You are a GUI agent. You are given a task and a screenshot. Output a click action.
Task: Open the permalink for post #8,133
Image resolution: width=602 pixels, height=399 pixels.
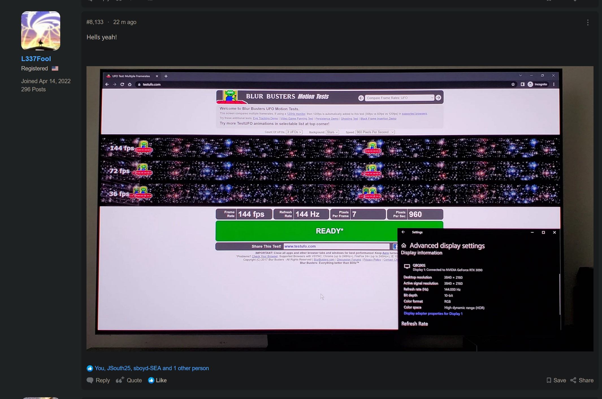tap(95, 22)
